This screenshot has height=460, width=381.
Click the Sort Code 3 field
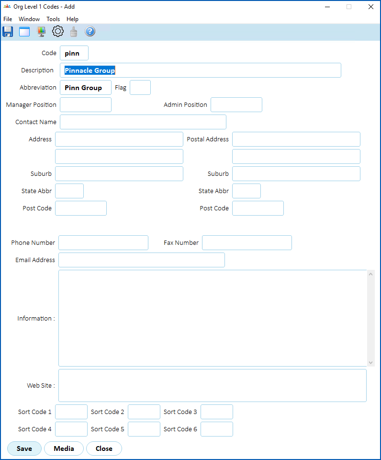(x=217, y=412)
